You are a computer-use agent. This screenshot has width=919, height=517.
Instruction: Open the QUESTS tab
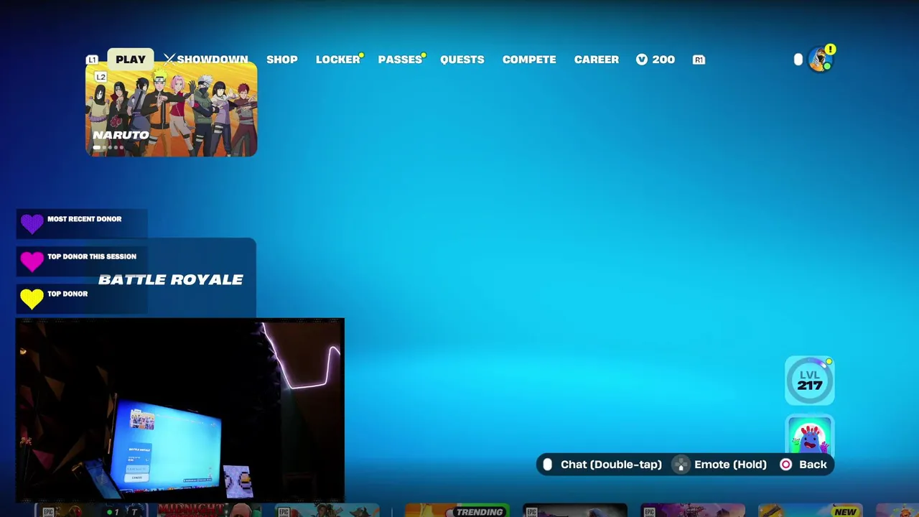point(462,60)
